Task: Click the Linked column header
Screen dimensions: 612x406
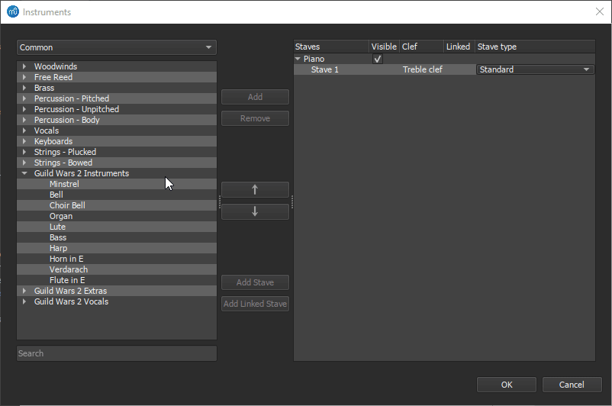Action: click(x=459, y=47)
